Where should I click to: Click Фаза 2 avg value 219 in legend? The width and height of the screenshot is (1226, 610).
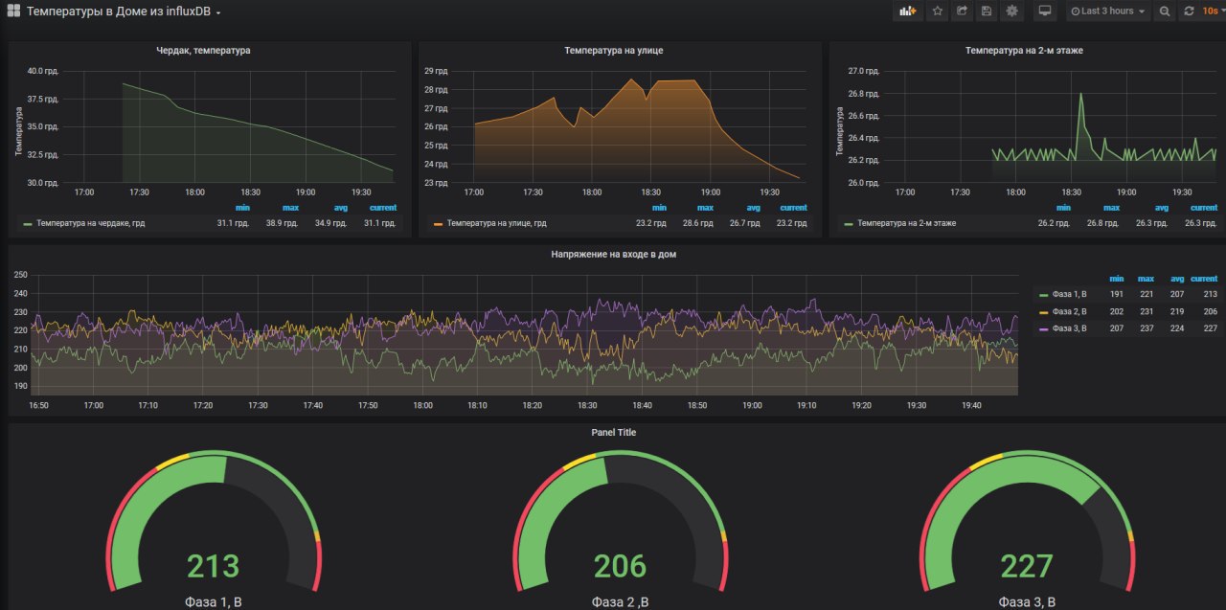1177,312
